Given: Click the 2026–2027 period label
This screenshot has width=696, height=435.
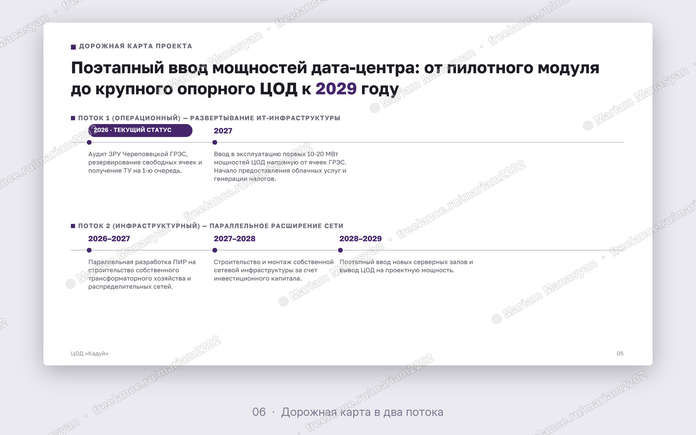Looking at the screenshot, I should (109, 239).
